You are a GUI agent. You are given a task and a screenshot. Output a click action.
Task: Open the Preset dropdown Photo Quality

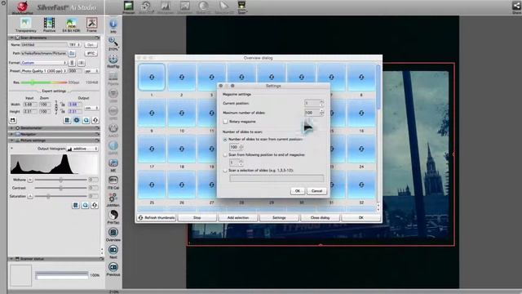[44, 71]
